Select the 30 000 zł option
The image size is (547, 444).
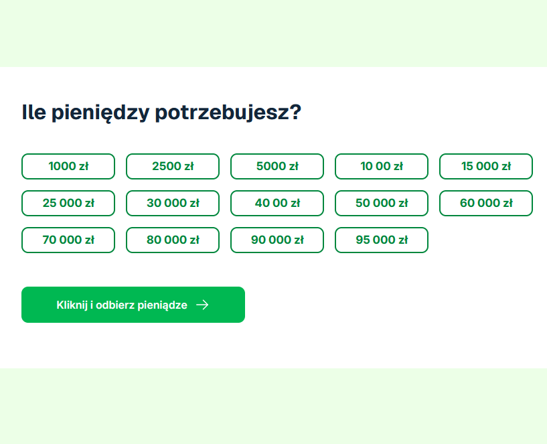[172, 203]
